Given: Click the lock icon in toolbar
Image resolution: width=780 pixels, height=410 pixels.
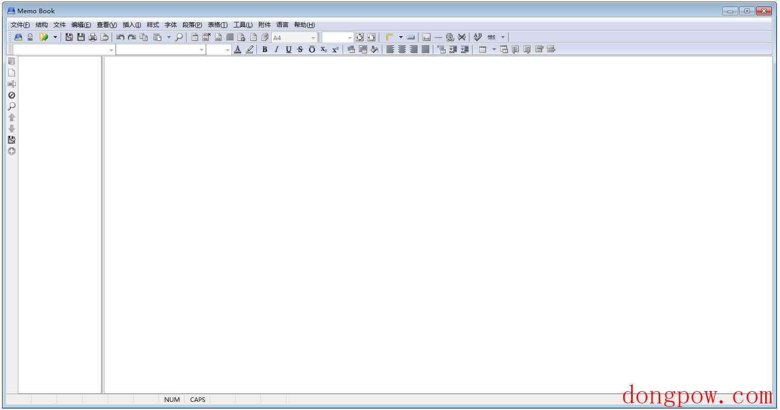Looking at the screenshot, I should [x=30, y=37].
